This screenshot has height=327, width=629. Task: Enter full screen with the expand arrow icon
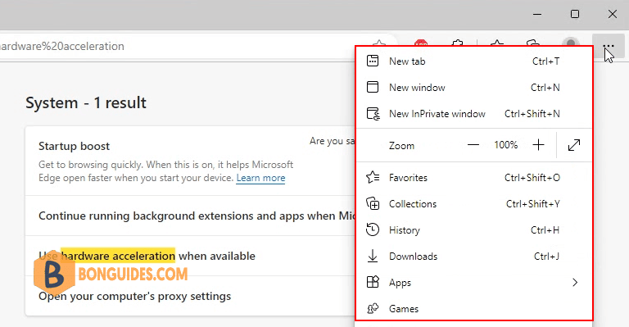pyautogui.click(x=574, y=145)
